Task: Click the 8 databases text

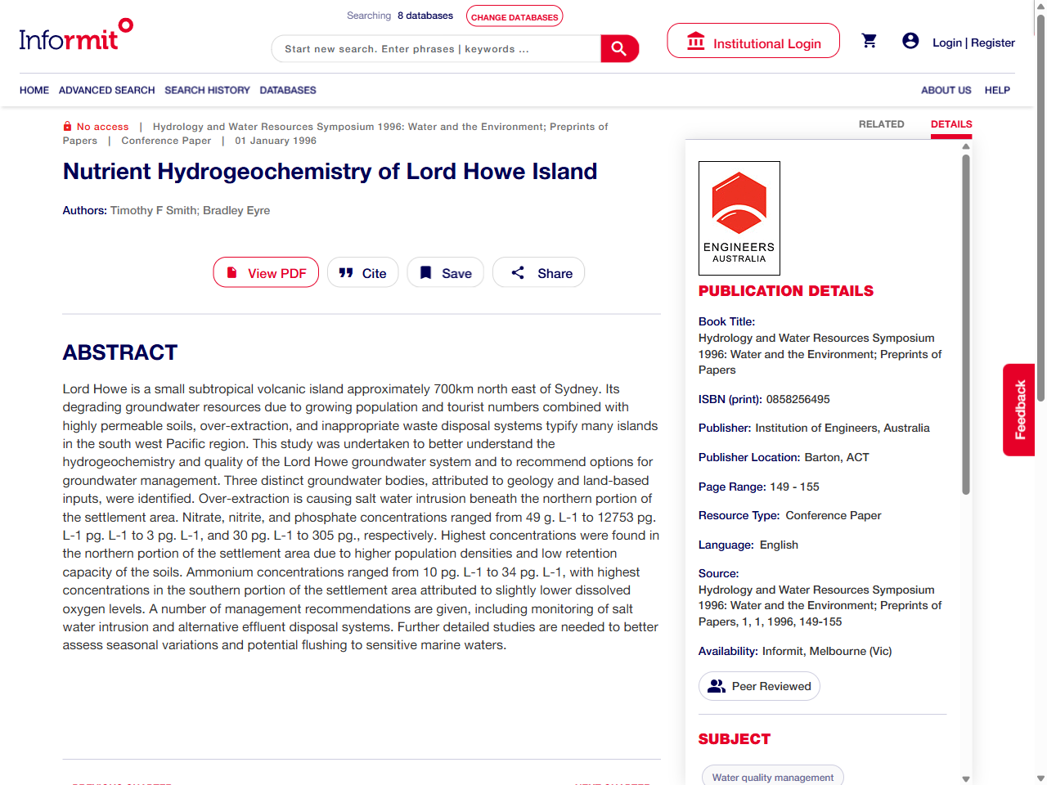Action: 425,16
